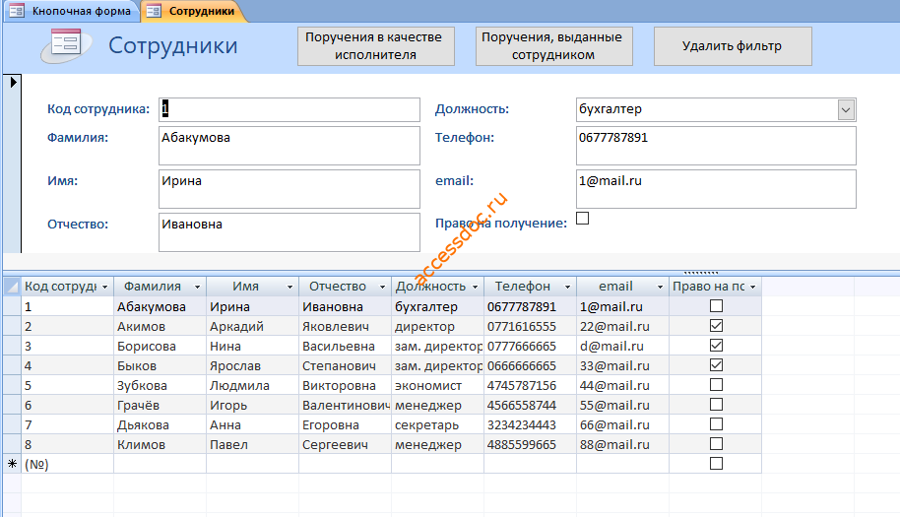This screenshot has width=900, height=517.
Task: Click the record selector arrow of the form
Action: [13, 83]
